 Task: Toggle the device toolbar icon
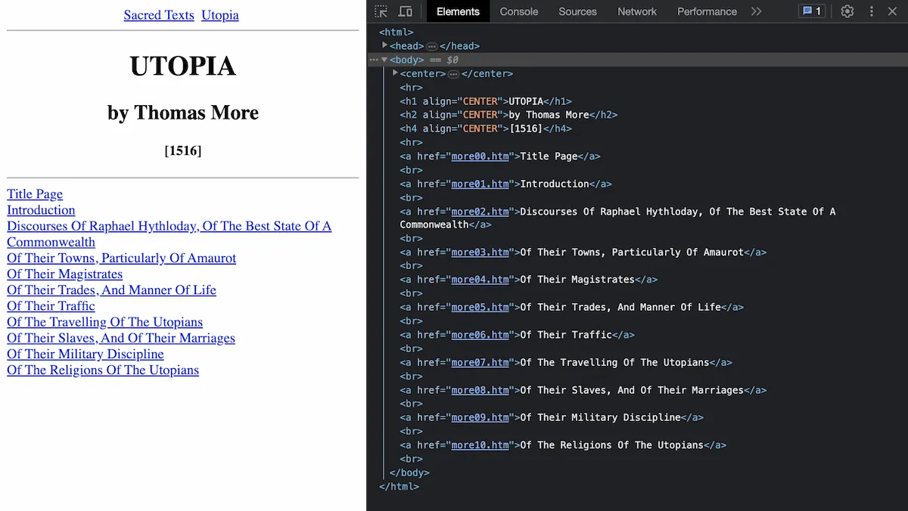406,11
